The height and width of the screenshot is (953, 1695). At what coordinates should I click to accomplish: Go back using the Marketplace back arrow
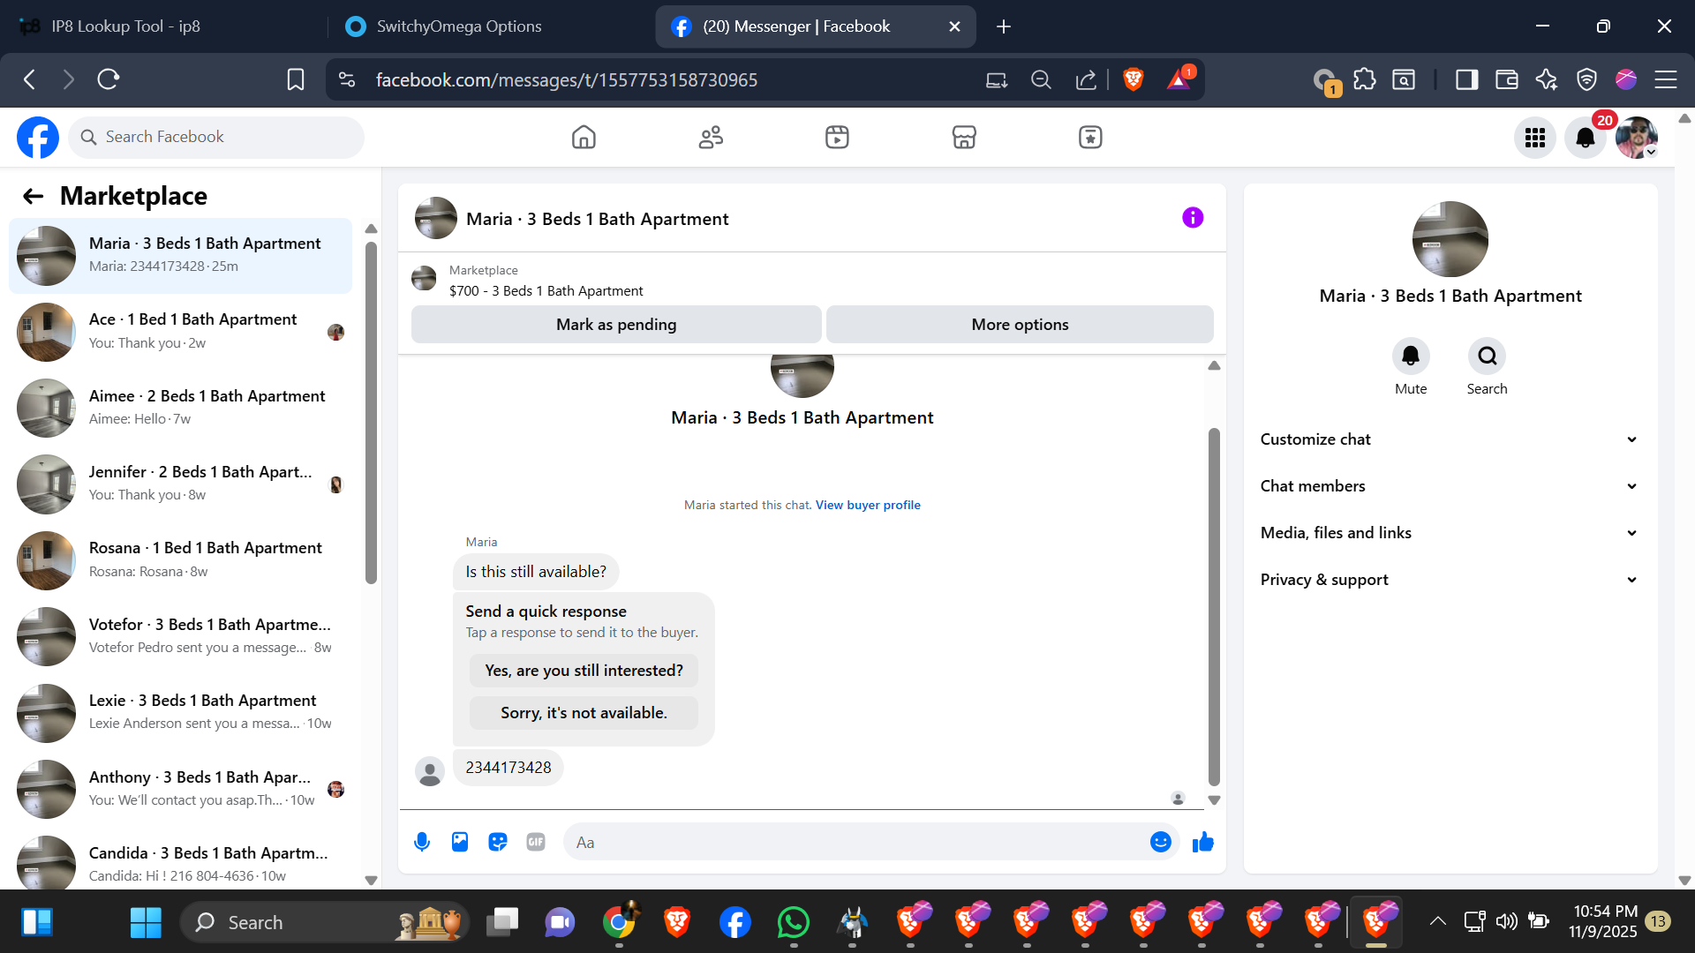34,196
